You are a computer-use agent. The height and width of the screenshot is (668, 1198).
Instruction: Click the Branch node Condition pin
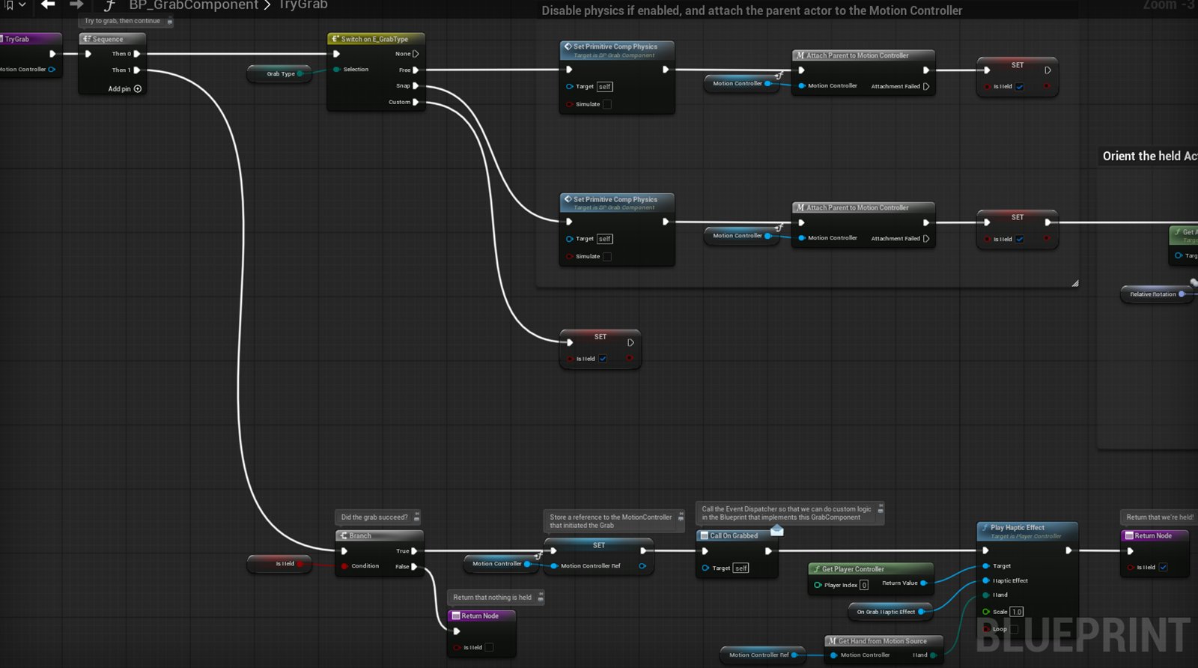[x=344, y=566]
